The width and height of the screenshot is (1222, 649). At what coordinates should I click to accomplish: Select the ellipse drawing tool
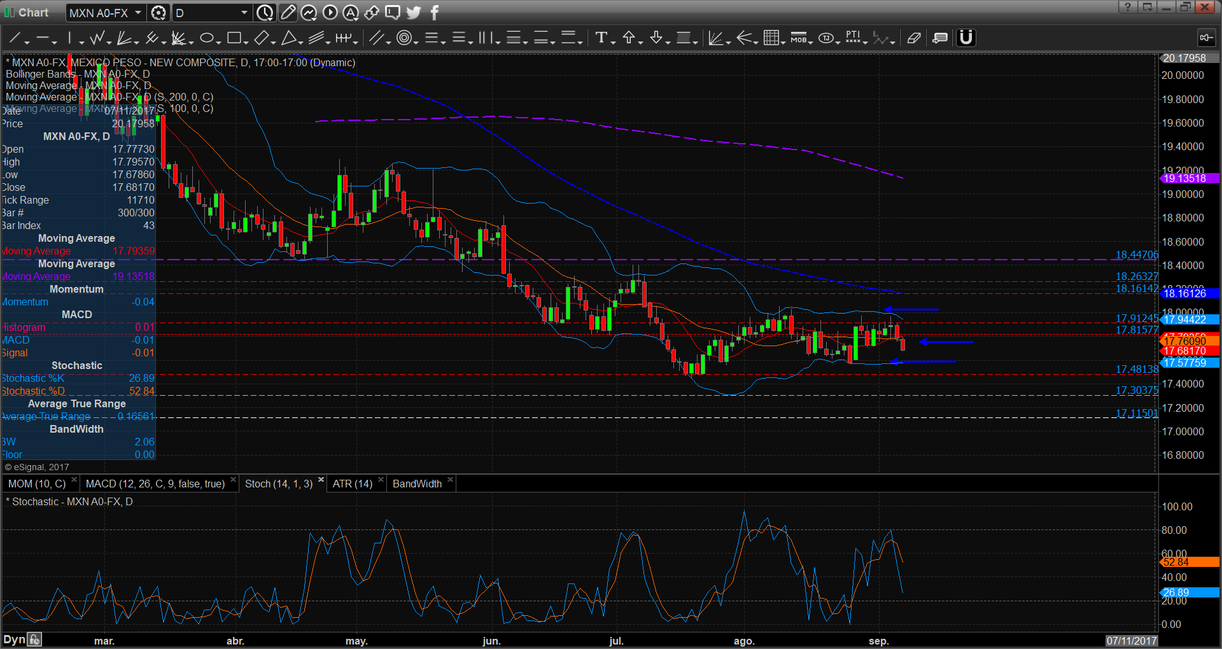click(206, 38)
